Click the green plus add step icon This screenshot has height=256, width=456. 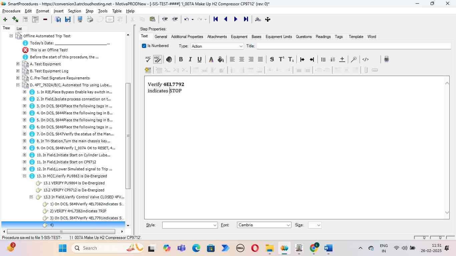tap(5, 19)
